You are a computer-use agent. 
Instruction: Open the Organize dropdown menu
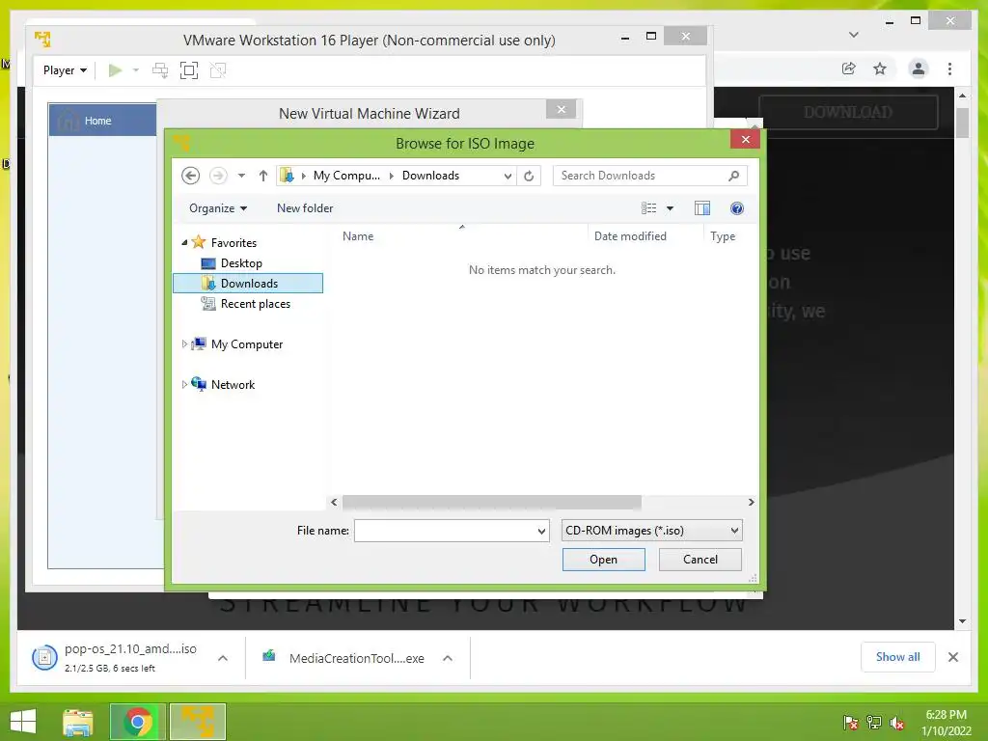click(218, 208)
